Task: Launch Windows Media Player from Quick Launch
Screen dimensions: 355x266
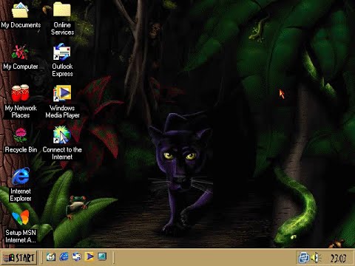Action: pyautogui.click(x=89, y=257)
